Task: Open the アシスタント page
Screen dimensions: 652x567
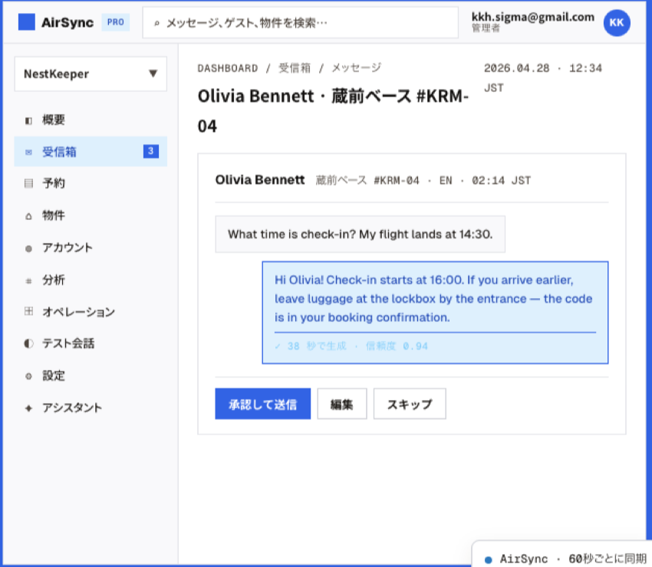Action: pyautogui.click(x=91, y=408)
